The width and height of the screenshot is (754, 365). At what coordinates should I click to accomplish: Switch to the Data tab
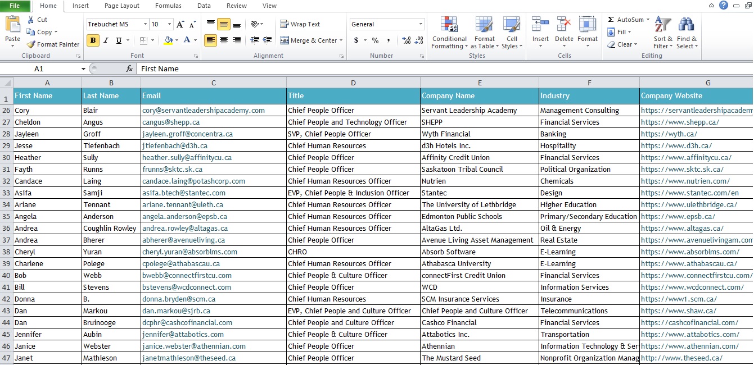204,6
